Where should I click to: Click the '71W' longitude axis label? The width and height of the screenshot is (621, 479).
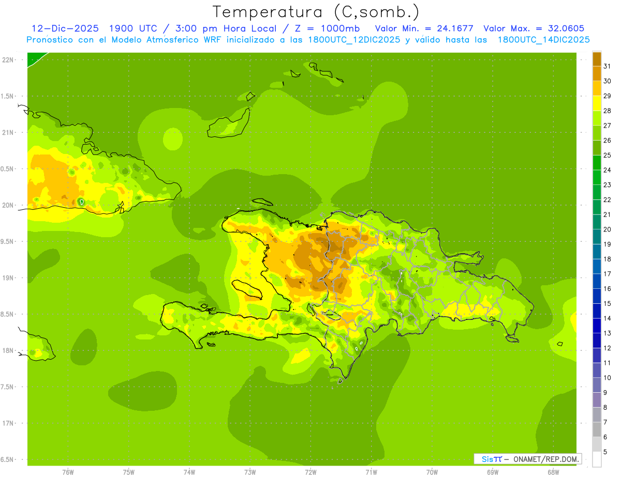(371, 472)
